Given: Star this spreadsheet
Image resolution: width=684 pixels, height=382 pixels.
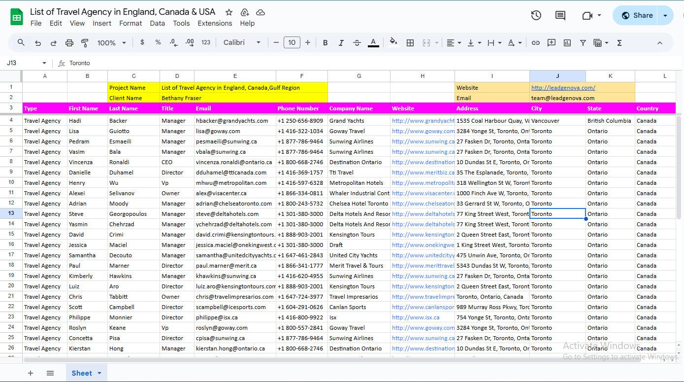Looking at the screenshot, I should click(x=229, y=12).
